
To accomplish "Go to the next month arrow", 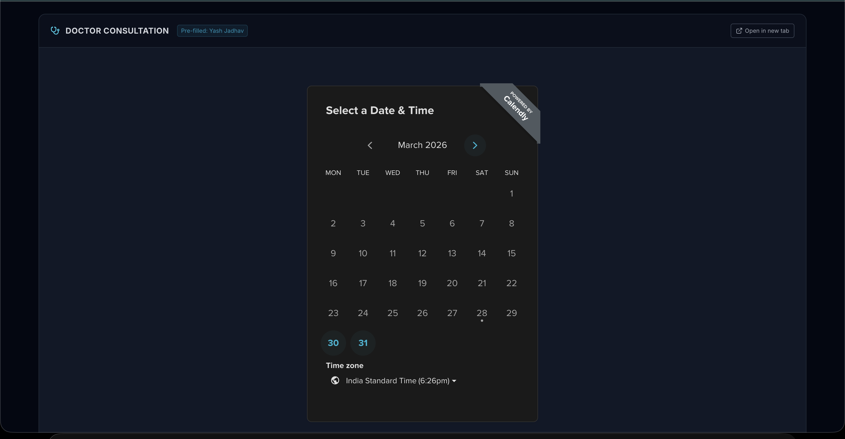I will point(475,145).
